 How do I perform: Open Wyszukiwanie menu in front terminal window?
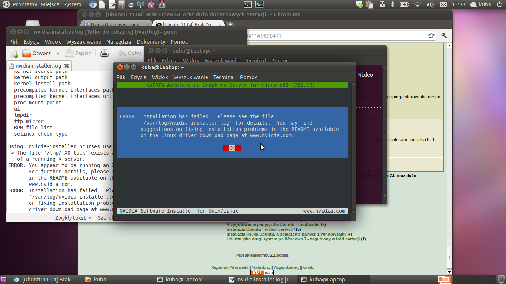click(x=191, y=77)
